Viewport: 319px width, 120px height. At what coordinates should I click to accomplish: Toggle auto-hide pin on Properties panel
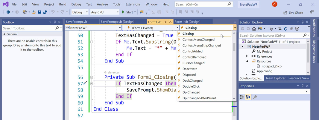pyautogui.click(x=303, y=86)
